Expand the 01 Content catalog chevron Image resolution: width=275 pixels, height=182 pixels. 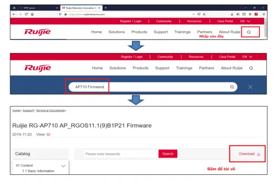tap(63, 166)
